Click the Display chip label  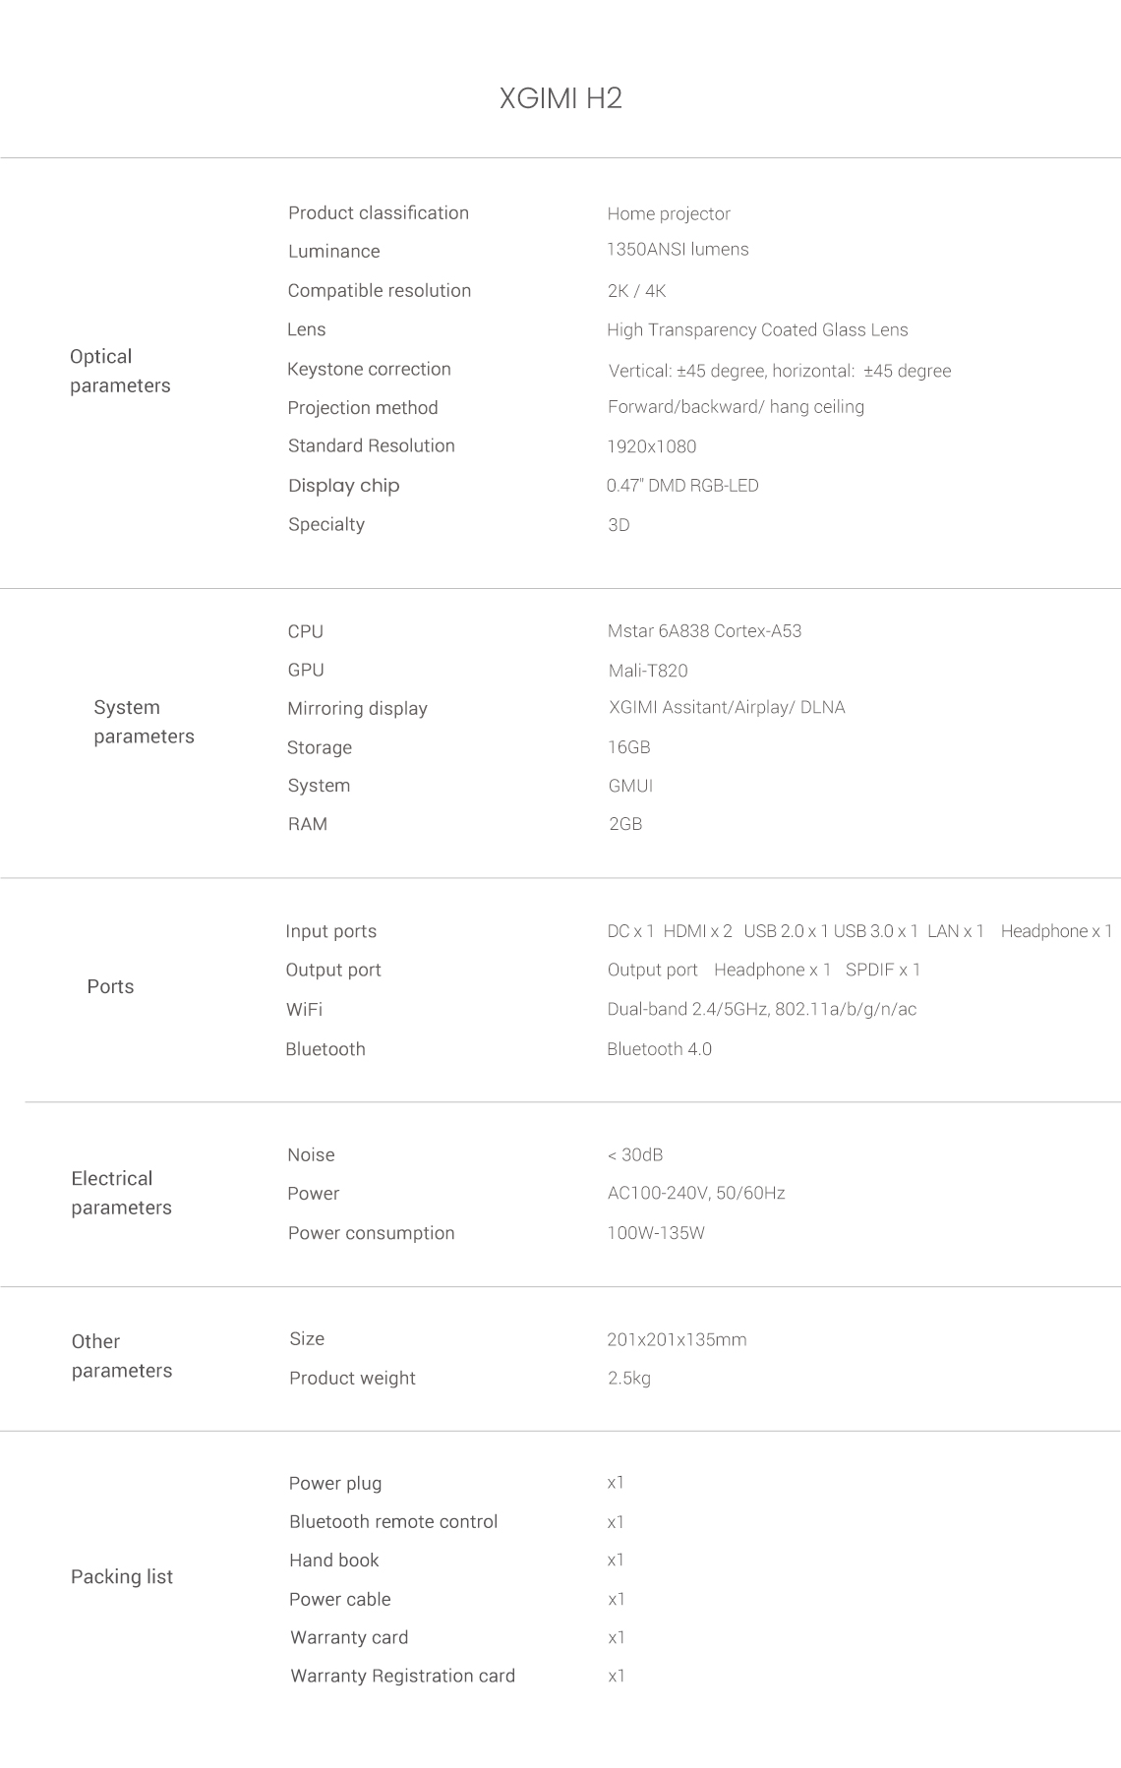(x=343, y=486)
